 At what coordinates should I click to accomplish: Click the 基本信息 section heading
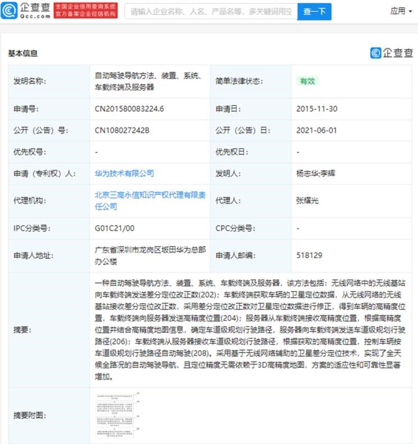tap(22, 53)
